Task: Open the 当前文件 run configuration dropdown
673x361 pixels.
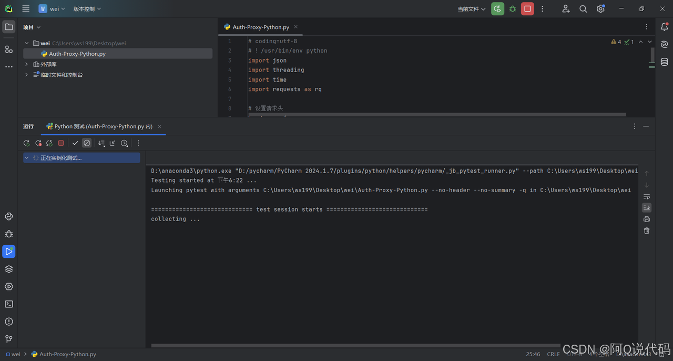Action: (471, 9)
